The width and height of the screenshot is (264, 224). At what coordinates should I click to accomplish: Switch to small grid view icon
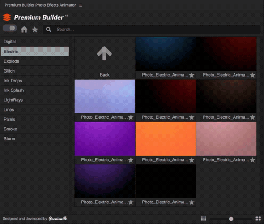point(204,219)
